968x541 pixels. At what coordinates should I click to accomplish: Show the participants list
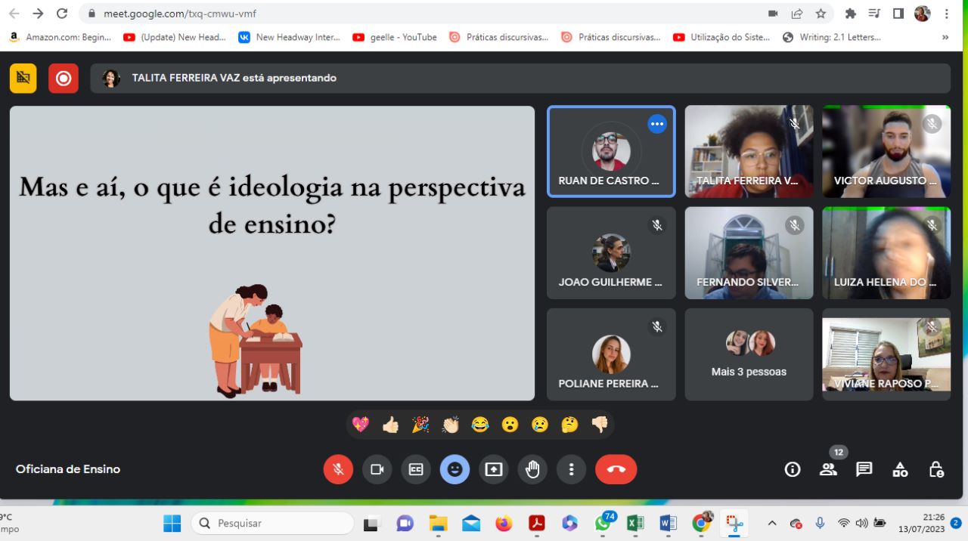[x=828, y=469]
